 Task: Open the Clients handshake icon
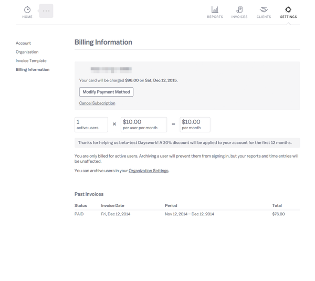click(x=264, y=10)
